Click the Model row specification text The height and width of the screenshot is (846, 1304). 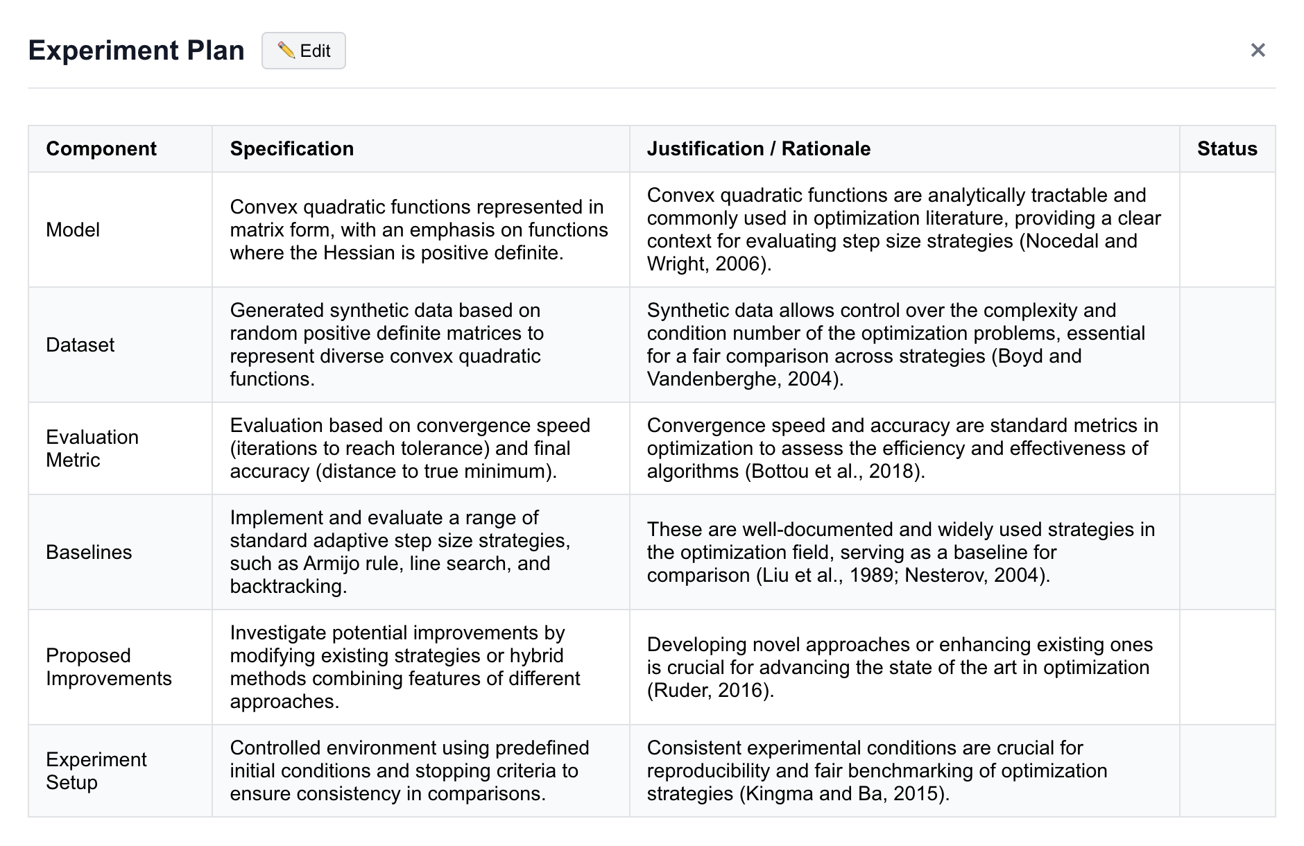point(419,230)
